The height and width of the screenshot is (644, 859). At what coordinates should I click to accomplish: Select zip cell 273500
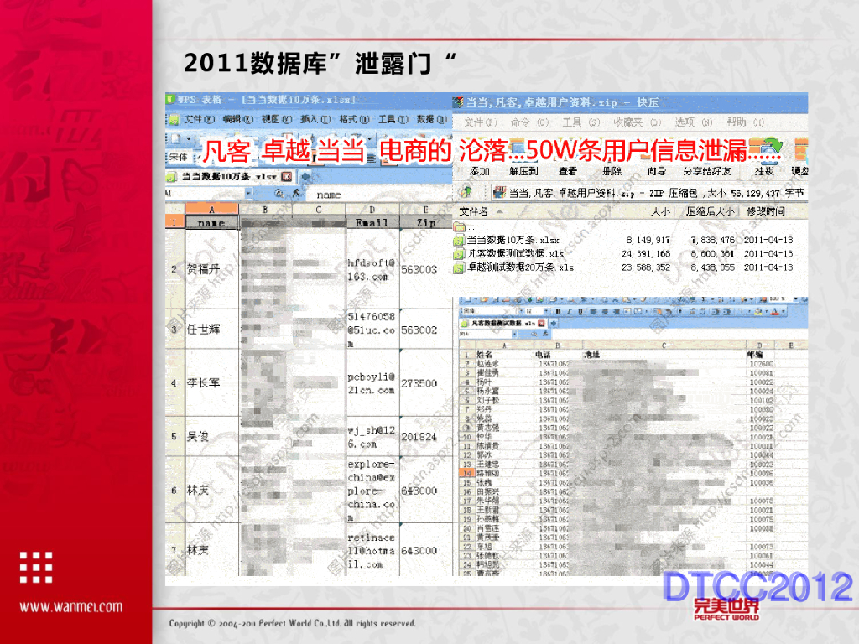[x=425, y=382]
